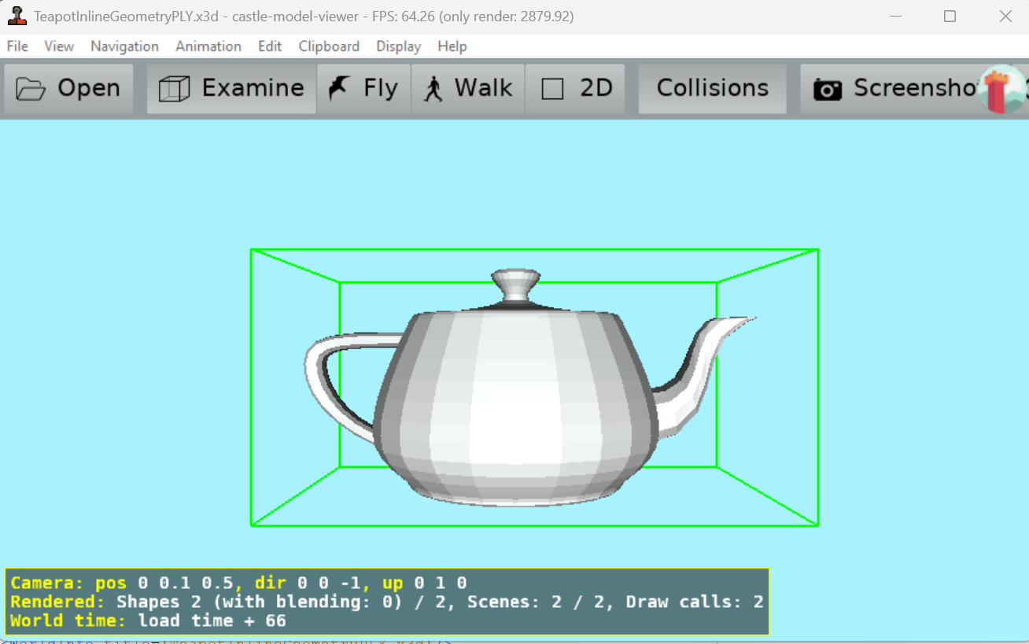Select the 2D square icon
The image size is (1029, 644).
coord(552,89)
